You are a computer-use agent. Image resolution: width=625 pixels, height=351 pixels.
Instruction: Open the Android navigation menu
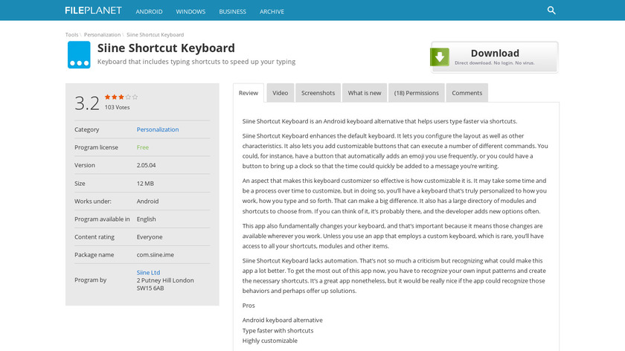click(150, 12)
